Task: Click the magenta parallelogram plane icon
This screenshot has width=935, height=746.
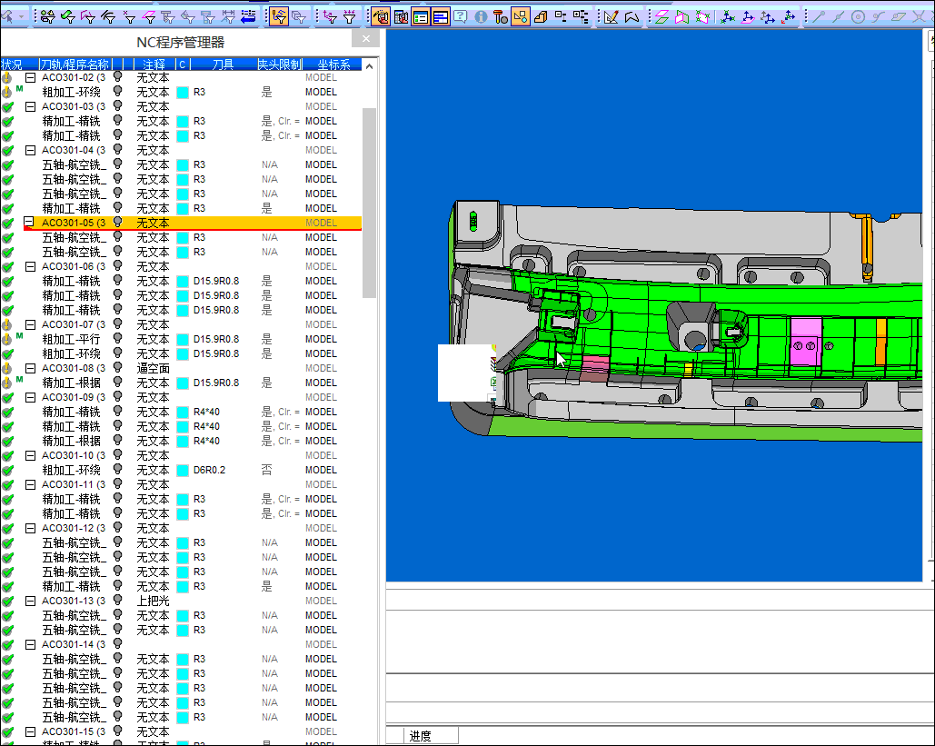Action: point(661,16)
